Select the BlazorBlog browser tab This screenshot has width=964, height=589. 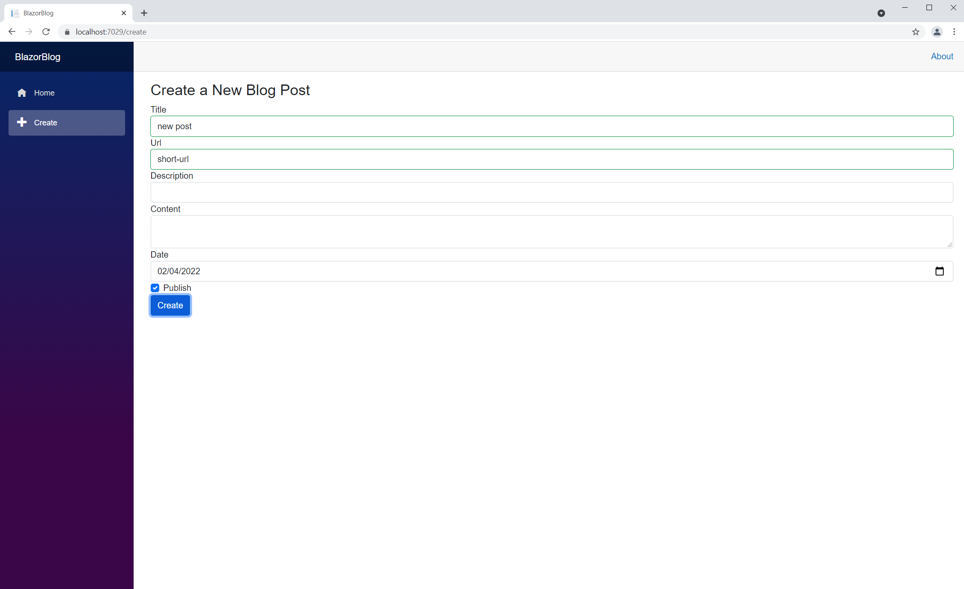click(x=68, y=13)
